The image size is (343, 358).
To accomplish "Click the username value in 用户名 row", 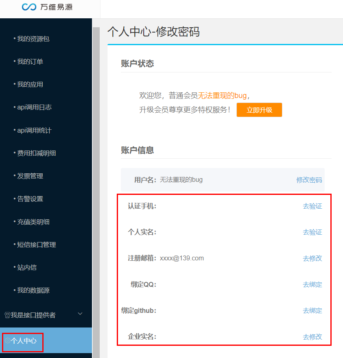I will [x=181, y=180].
